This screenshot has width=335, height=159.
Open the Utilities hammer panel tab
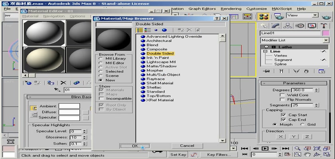coord(324,26)
